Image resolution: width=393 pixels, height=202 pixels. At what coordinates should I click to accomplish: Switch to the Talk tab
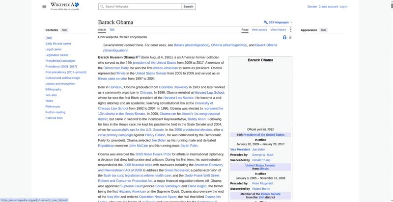[112, 29]
